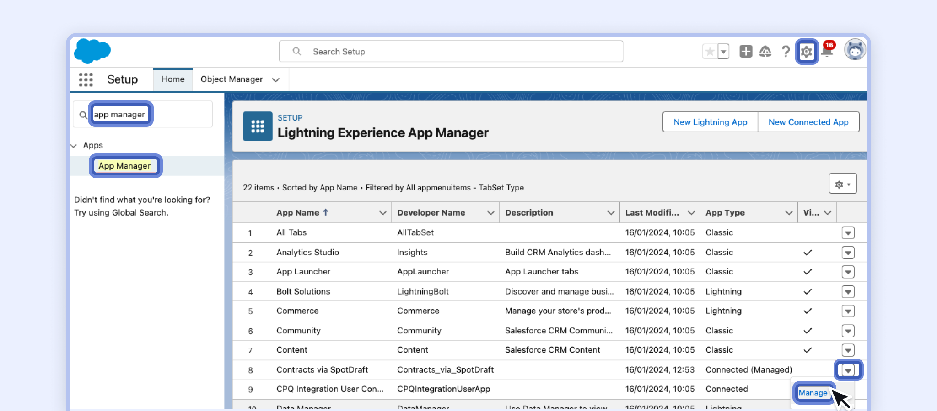Click the App Manager grid header icon
Screen dimensions: 937x411
pos(258,126)
